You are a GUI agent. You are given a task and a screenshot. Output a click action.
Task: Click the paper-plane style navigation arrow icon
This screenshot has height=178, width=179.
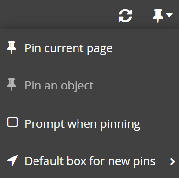12,160
